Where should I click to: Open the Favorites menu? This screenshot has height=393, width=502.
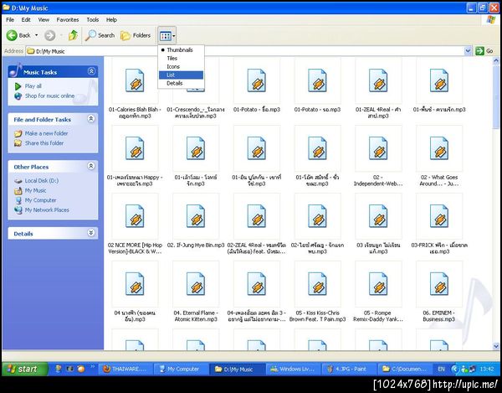point(68,19)
